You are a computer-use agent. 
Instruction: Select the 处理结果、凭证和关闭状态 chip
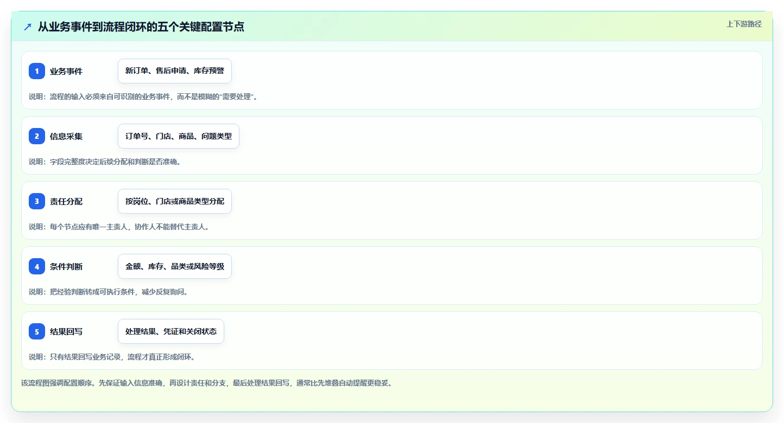coord(171,331)
